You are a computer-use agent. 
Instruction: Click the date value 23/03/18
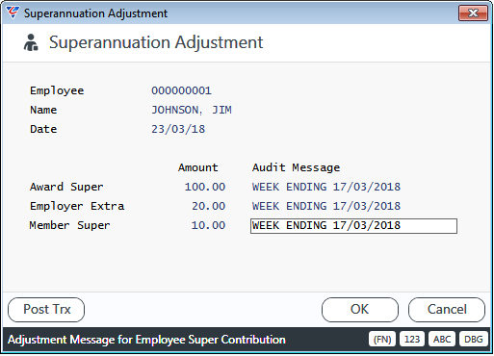[178, 129]
